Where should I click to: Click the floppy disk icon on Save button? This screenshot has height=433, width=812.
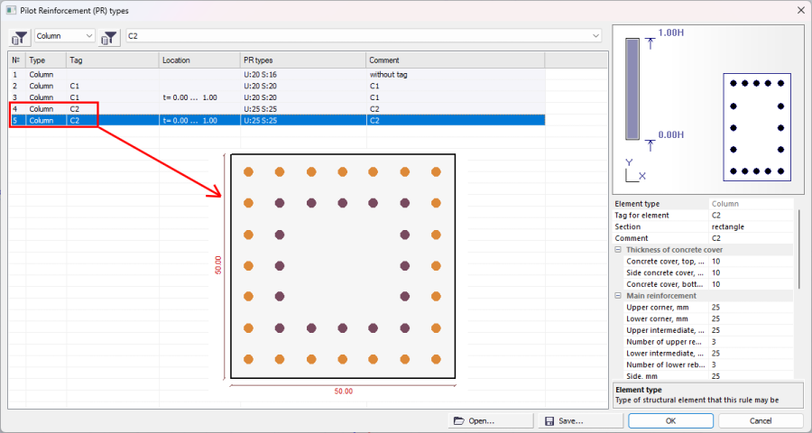[549, 420]
